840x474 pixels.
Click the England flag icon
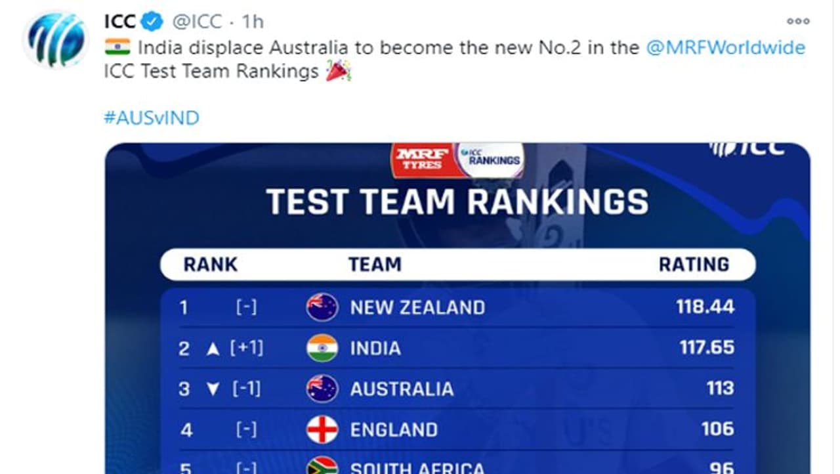coord(322,429)
